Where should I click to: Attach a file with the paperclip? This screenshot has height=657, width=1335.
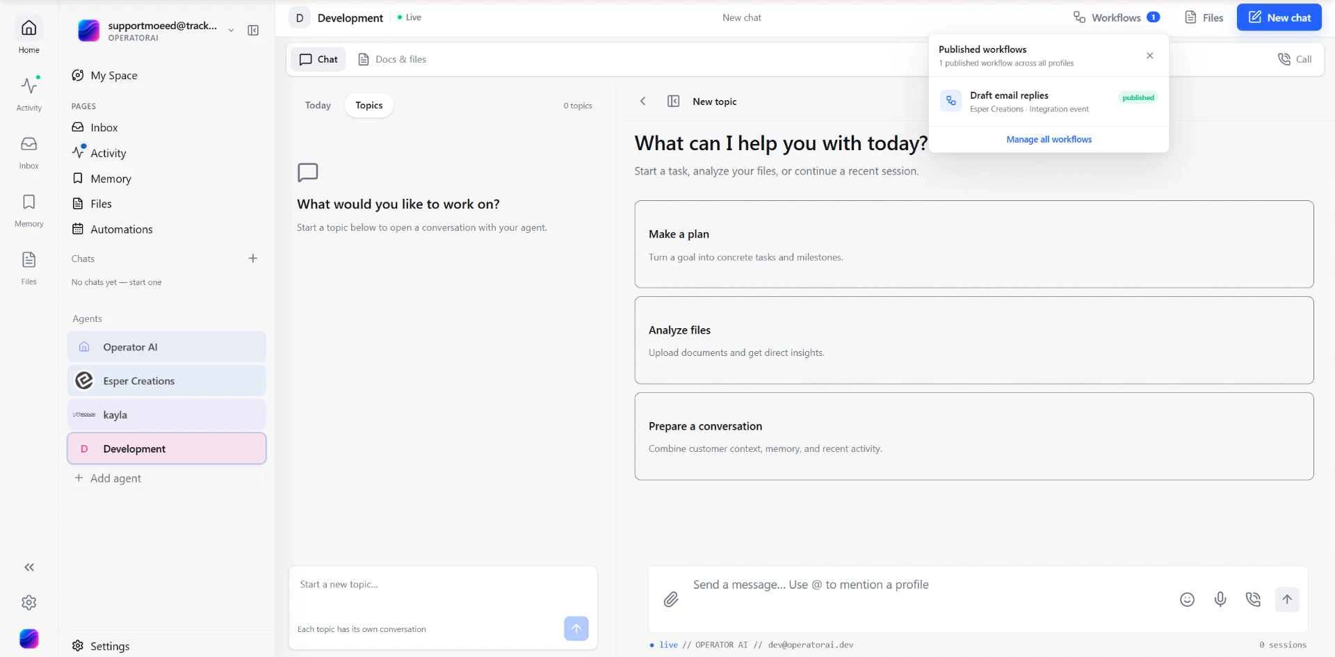tap(671, 599)
